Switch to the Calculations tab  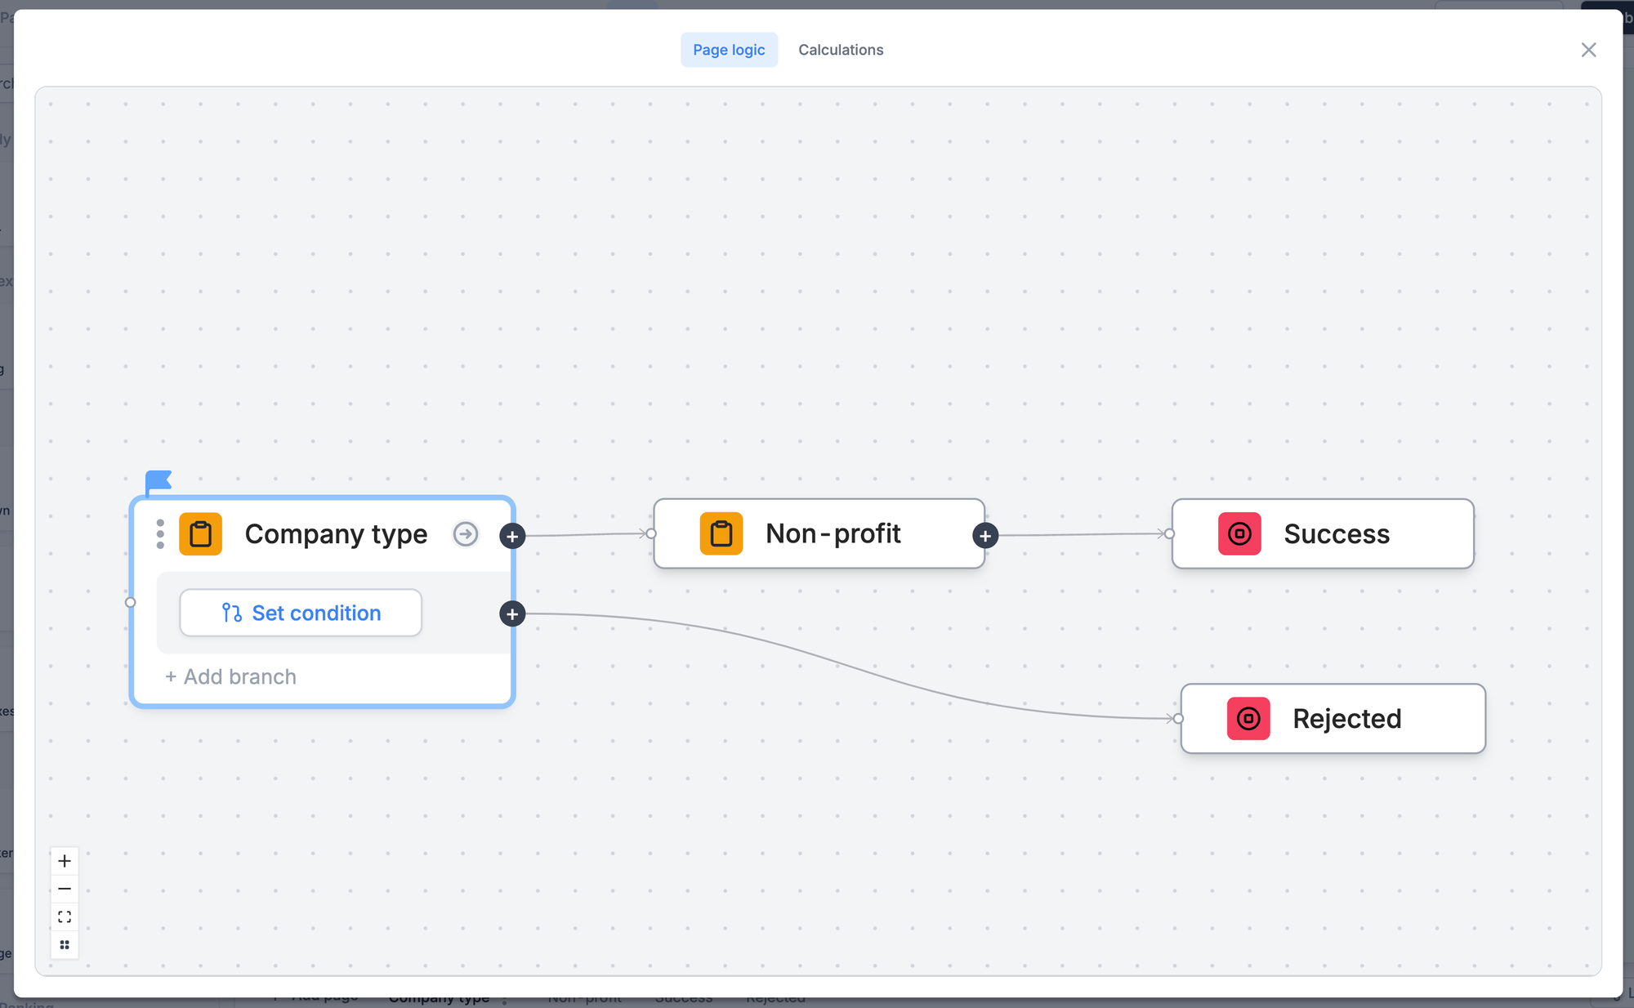pos(841,49)
